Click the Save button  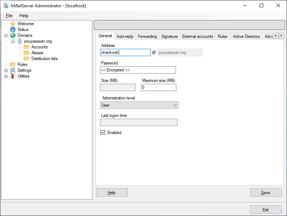coord(265,193)
